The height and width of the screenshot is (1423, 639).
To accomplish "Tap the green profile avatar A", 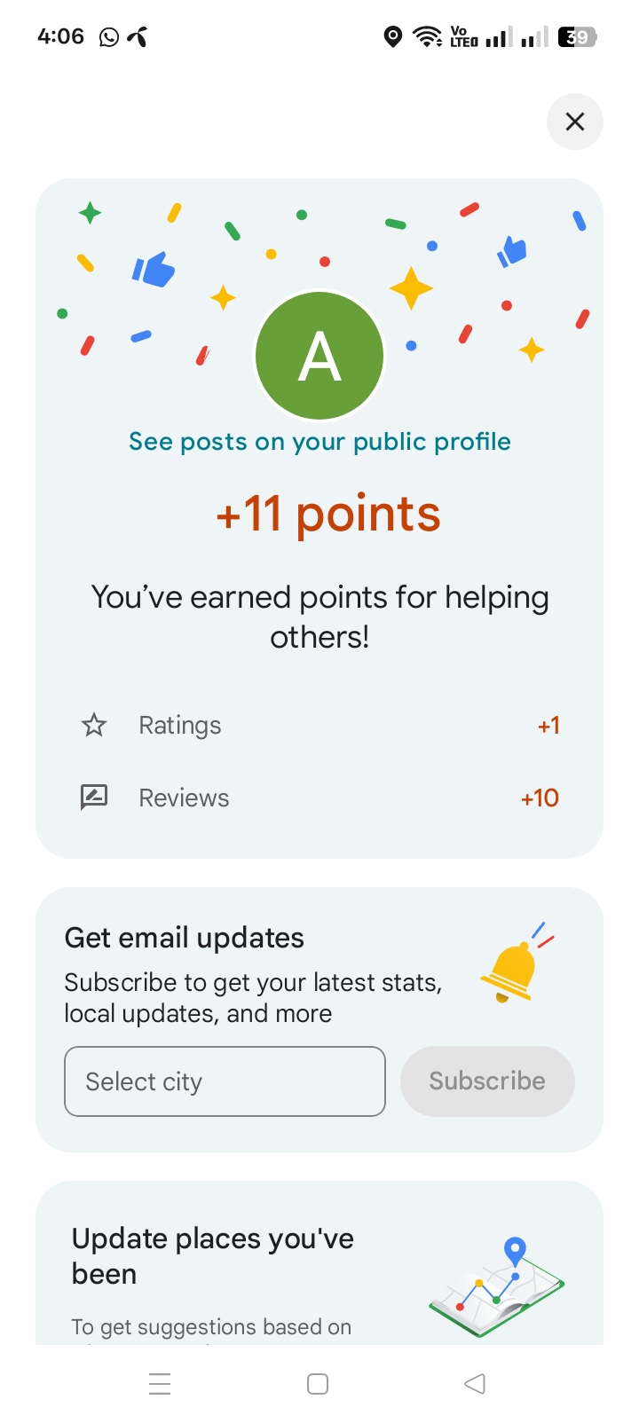I will coord(319,356).
